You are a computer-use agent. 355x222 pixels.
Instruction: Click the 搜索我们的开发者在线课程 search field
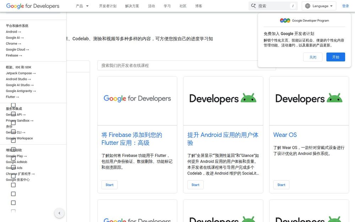coord(187,65)
